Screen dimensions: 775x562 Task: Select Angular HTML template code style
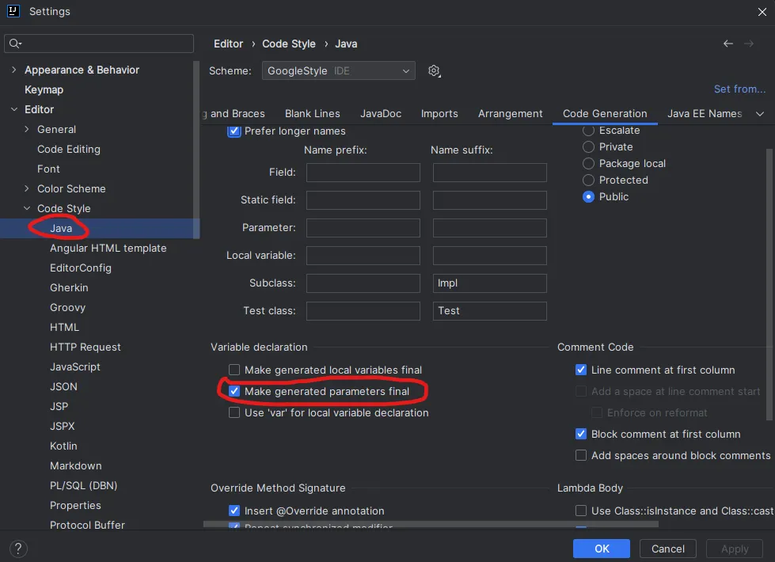pyautogui.click(x=108, y=248)
